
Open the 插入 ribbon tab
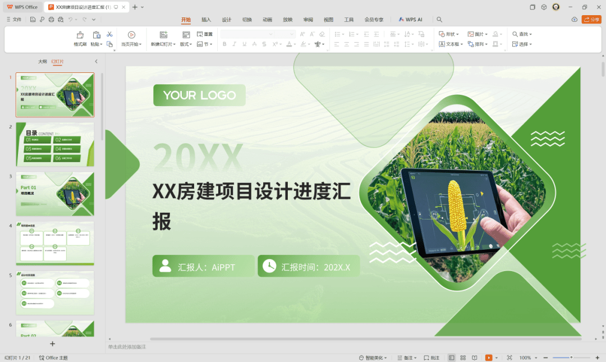pos(206,20)
